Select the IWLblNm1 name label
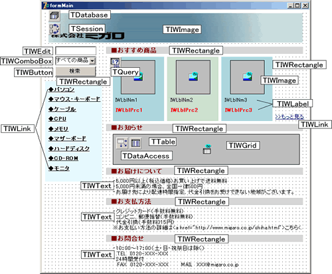Image resolution: width=332 pixels, height=274 pixels. click(126, 100)
